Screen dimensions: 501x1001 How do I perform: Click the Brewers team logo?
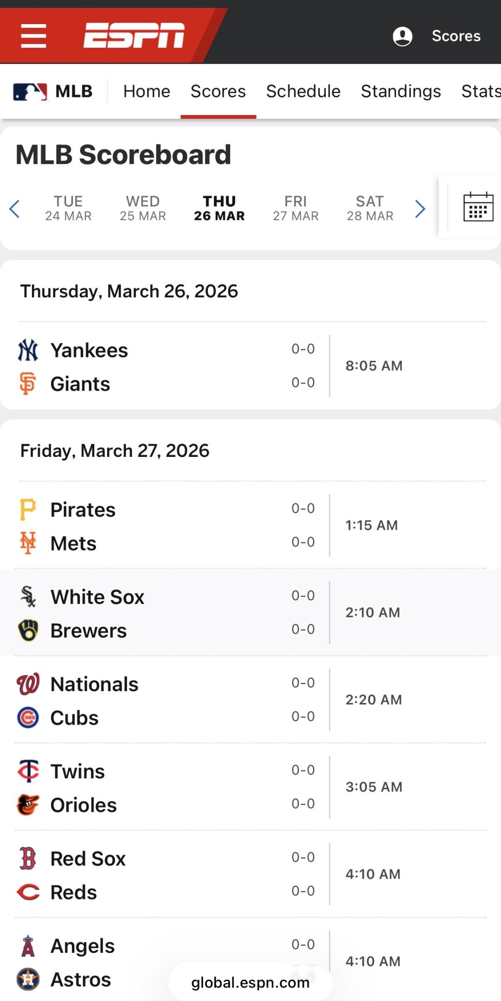[x=28, y=630]
